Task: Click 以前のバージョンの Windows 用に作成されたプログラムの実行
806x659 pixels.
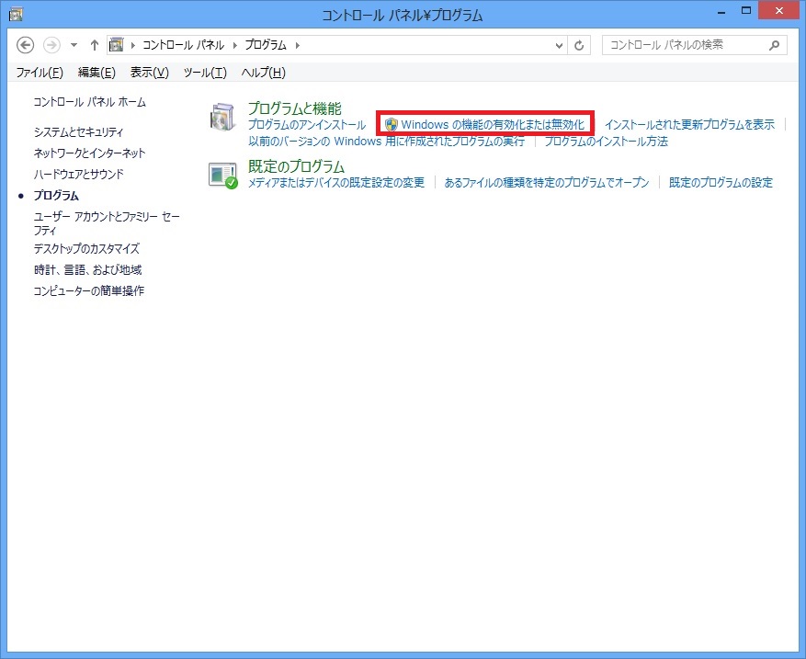Action: coord(387,142)
